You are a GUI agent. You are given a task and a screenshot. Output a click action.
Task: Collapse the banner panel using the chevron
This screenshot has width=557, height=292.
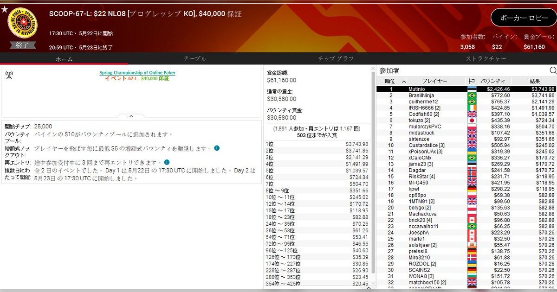point(131,116)
